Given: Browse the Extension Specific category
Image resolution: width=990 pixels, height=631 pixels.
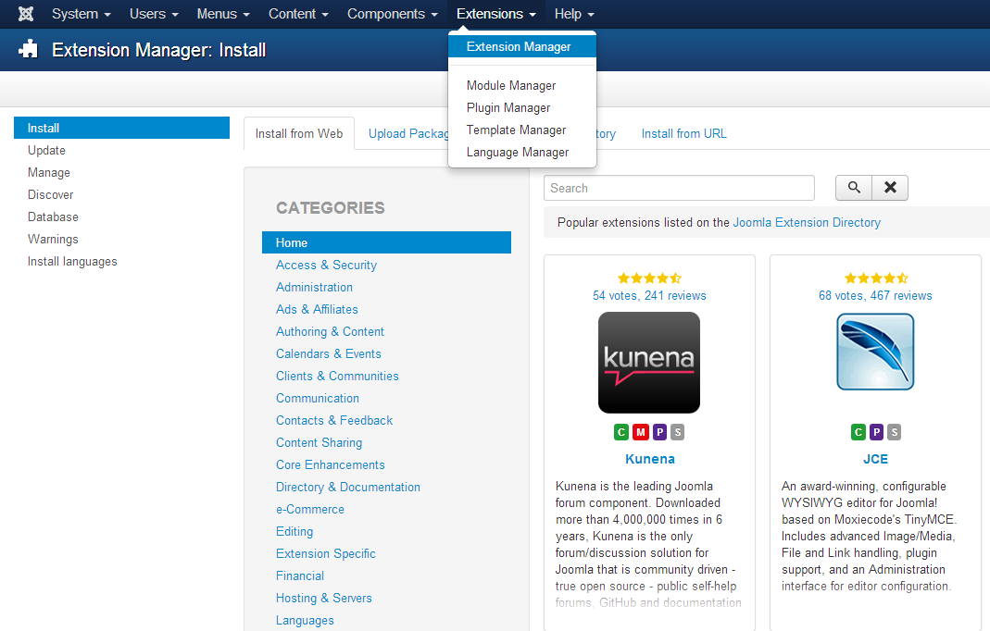Looking at the screenshot, I should (326, 553).
